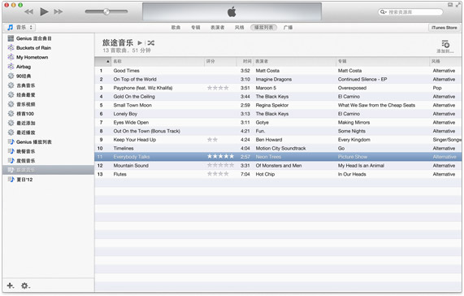Select Out On the Town (Bonus Track)
464x296 pixels.
[147, 131]
